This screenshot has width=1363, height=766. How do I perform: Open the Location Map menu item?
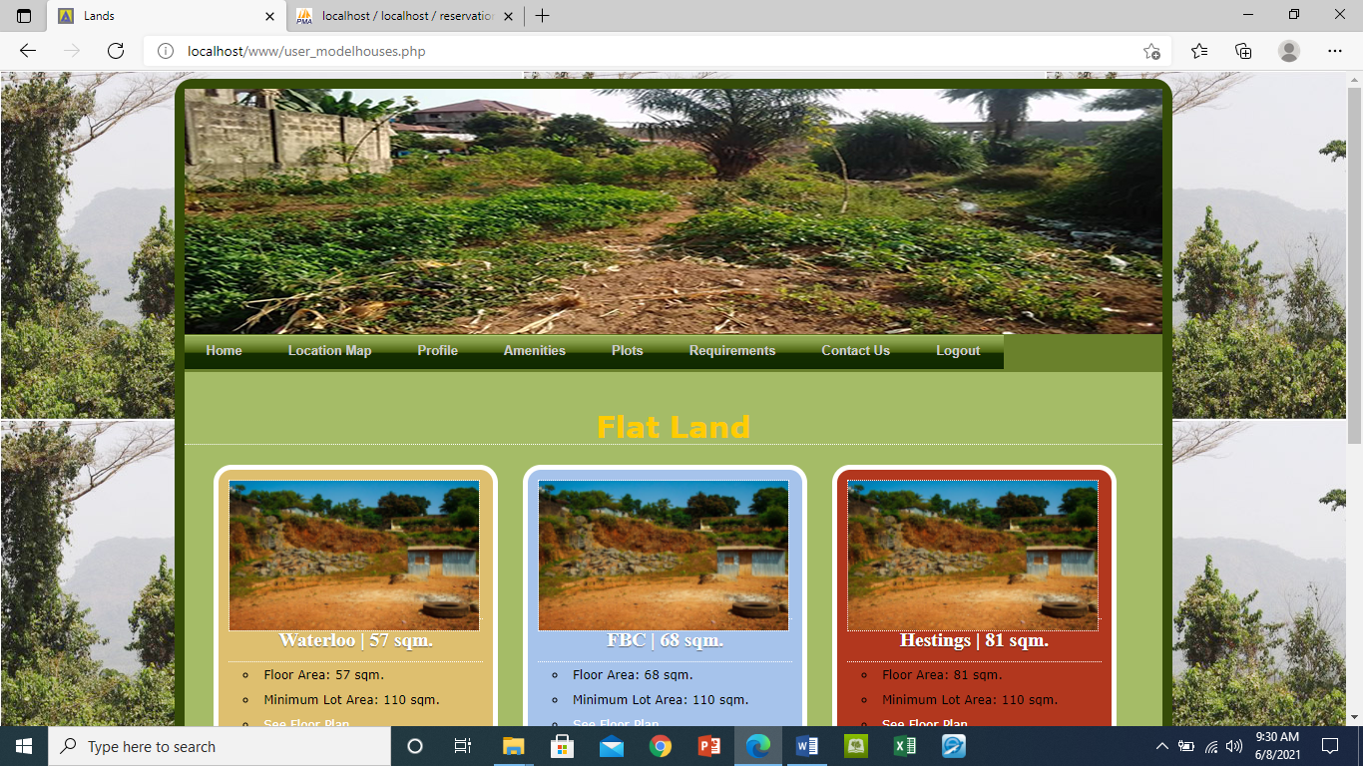click(x=329, y=351)
